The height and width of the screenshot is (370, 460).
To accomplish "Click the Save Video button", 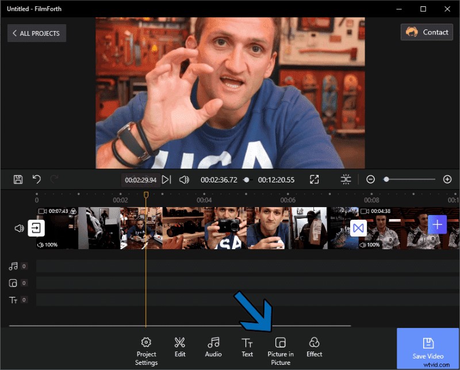I will [428, 348].
